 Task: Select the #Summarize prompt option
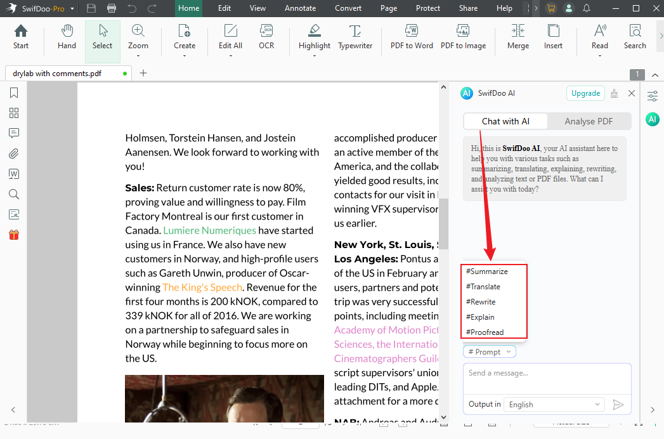[486, 271]
